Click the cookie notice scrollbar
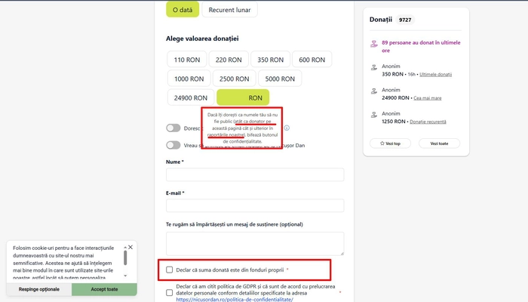 (125, 258)
